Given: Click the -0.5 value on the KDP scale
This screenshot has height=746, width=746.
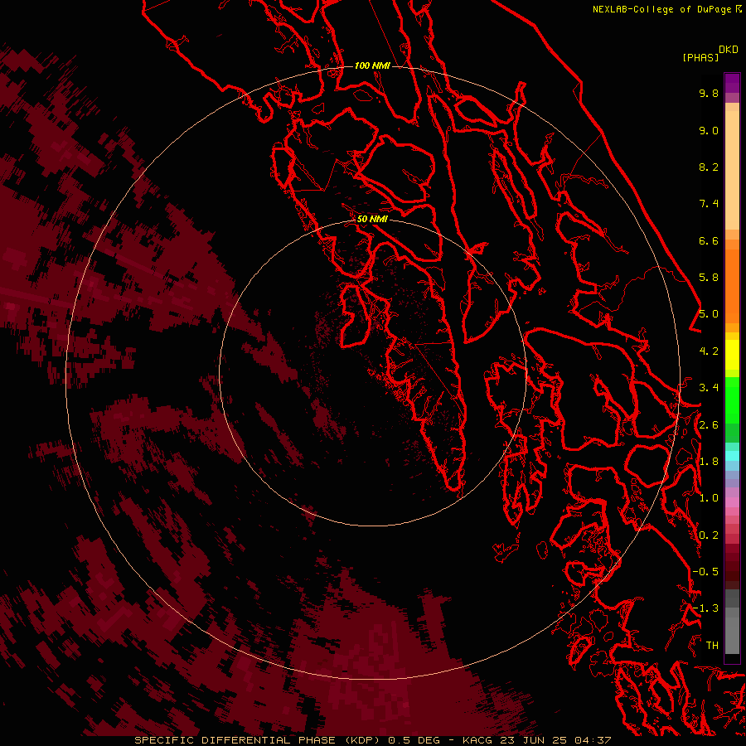Looking at the screenshot, I should pos(705,572).
